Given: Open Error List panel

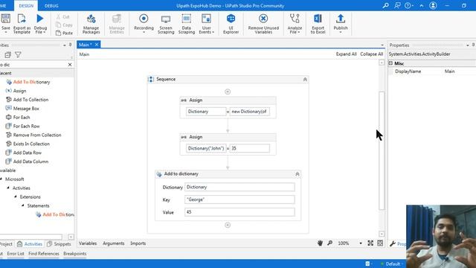Looking at the screenshot, I should [x=16, y=253].
